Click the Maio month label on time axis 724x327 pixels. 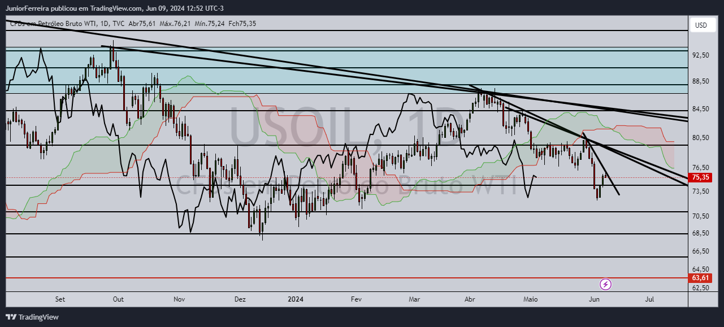point(530,299)
